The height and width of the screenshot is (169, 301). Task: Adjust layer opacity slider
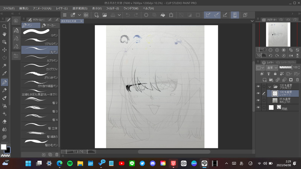pyautogui.click(x=286, y=67)
